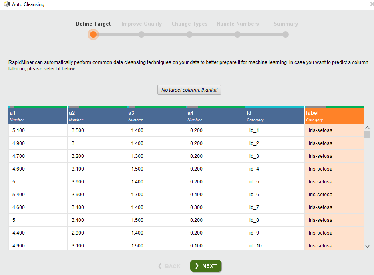Click a1 value 5.100 in first row

click(x=38, y=130)
